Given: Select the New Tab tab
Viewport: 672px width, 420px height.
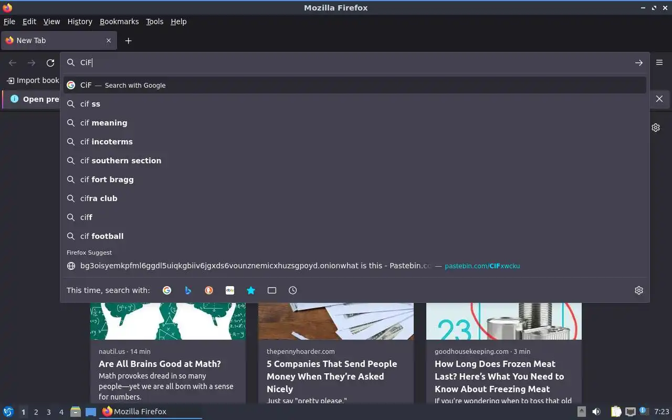Looking at the screenshot, I should 58,40.
